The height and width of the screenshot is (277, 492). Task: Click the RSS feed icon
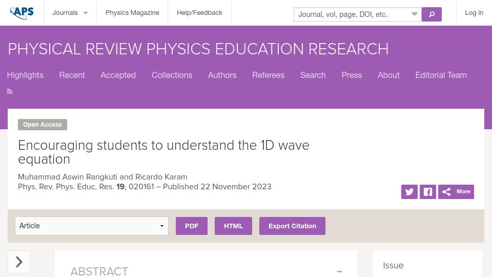[x=10, y=92]
